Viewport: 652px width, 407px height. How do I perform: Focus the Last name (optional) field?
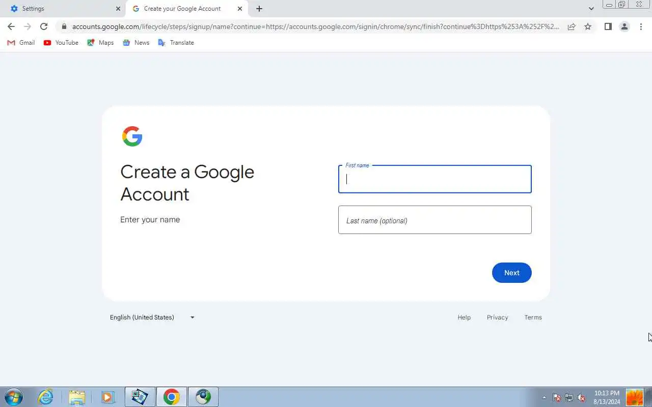pos(435,220)
